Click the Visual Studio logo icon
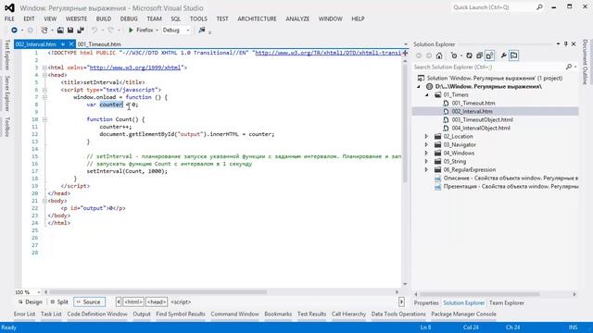This screenshot has height=333, width=593. (9, 7)
